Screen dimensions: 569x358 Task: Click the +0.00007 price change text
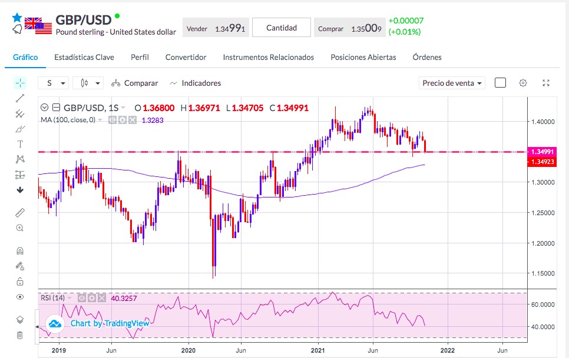click(x=406, y=21)
